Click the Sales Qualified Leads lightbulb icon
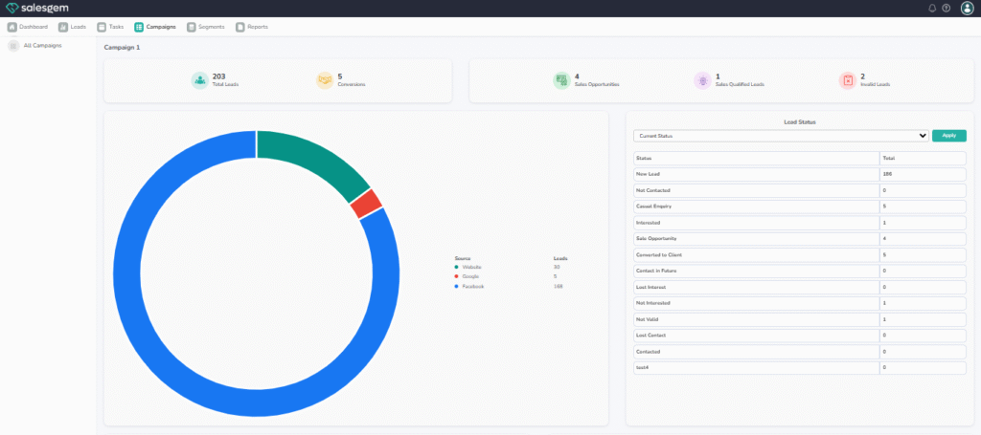Viewport: 981px width, 435px height. pos(702,80)
